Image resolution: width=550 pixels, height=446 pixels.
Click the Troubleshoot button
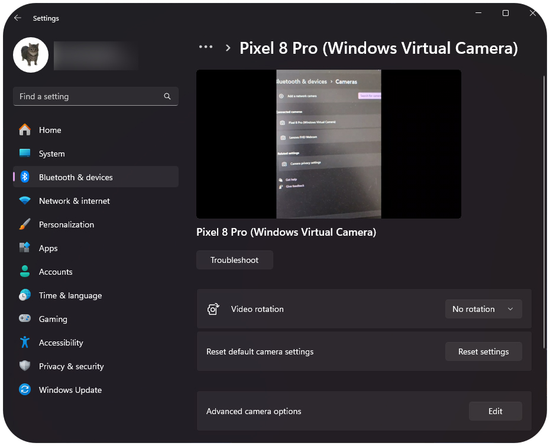[x=235, y=260]
